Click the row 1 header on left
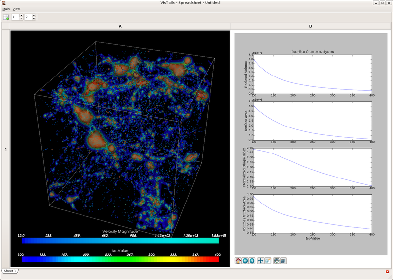The height and width of the screenshot is (280, 393). [x=5, y=149]
